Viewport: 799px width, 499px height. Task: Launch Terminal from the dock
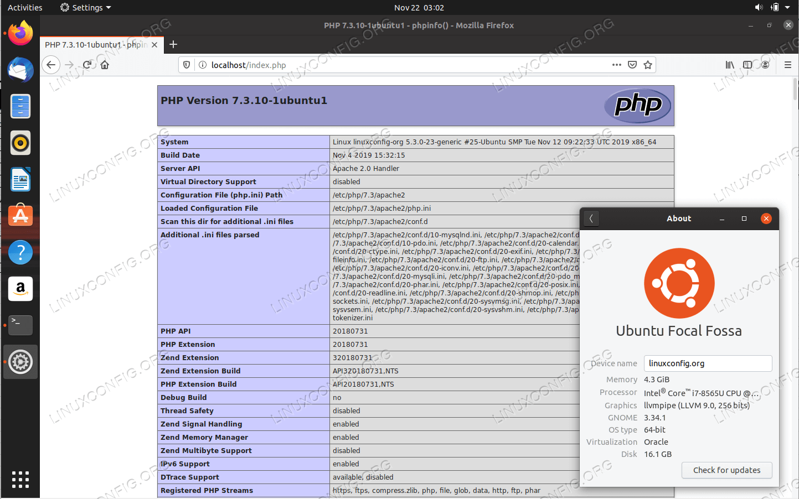pyautogui.click(x=20, y=325)
